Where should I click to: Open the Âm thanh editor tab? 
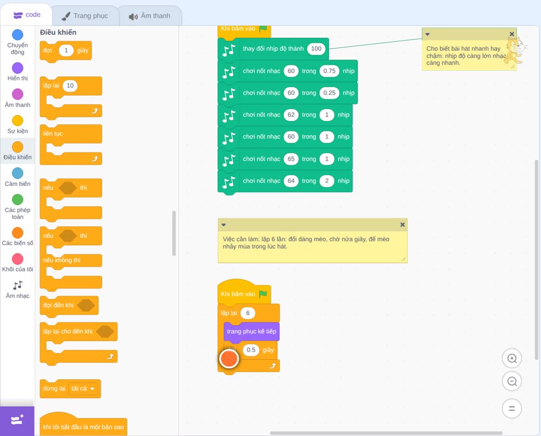point(150,16)
